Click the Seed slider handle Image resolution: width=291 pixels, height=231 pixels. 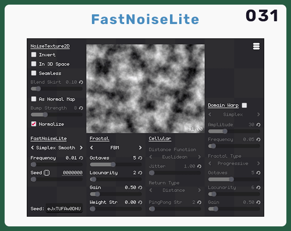pos(33,179)
